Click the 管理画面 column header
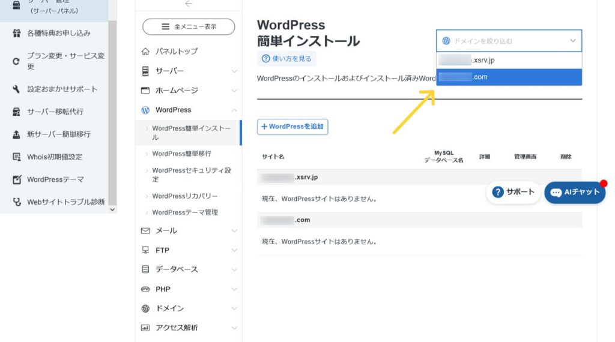The height and width of the screenshot is (342, 615). pyautogui.click(x=525, y=157)
